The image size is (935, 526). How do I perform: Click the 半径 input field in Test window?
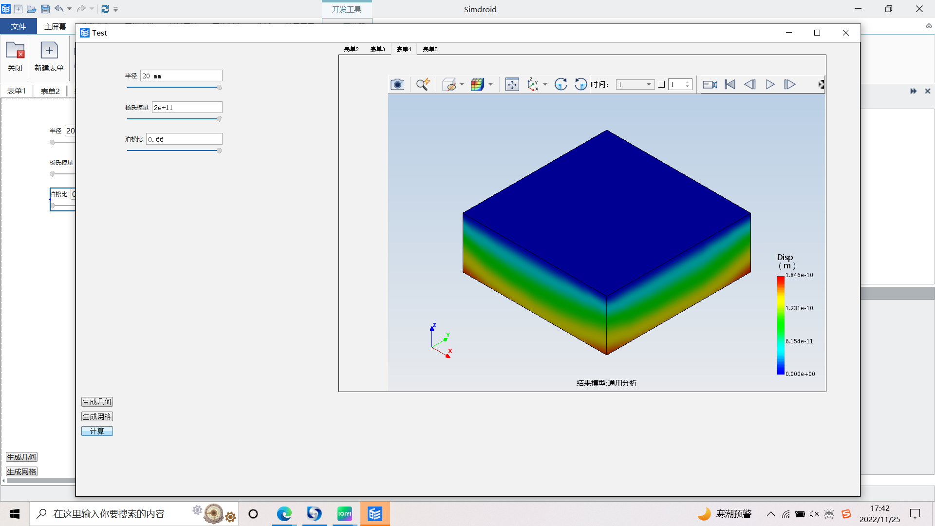[x=181, y=76]
